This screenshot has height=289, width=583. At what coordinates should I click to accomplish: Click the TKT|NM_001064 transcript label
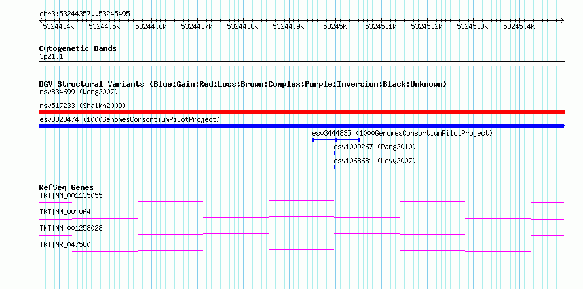65,212
